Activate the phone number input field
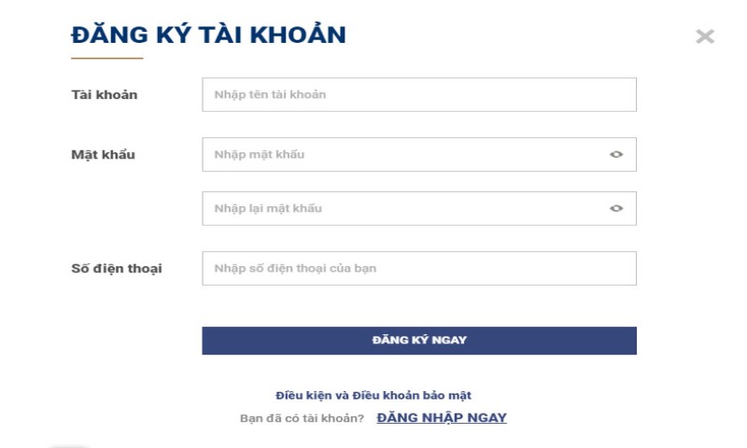Image resolution: width=747 pixels, height=448 pixels. click(419, 268)
